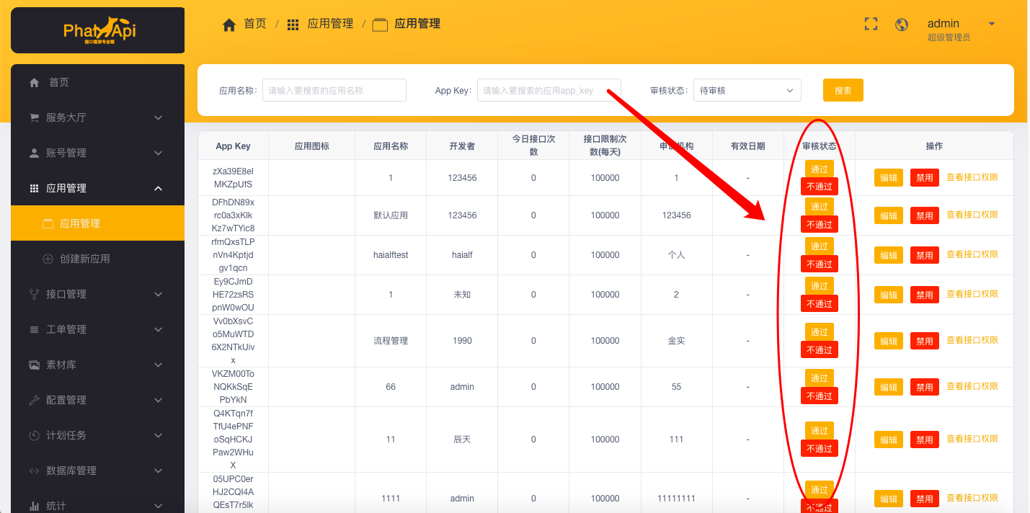1030x513 pixels.
Task: Disable app 1111 with 禁用
Action: click(925, 499)
